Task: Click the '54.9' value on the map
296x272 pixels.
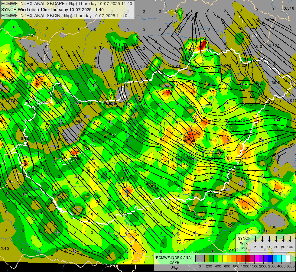Action: pyautogui.click(x=177, y=48)
